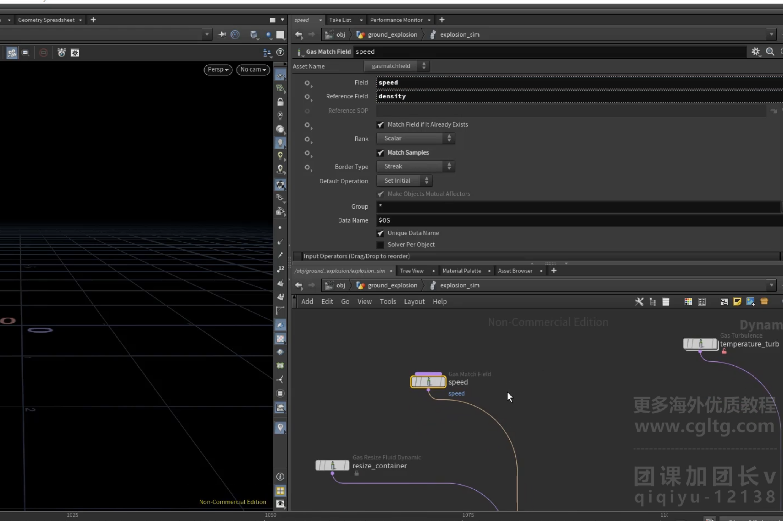Click the parameter search magnifier icon
The height and width of the screenshot is (521, 783).
coord(770,51)
